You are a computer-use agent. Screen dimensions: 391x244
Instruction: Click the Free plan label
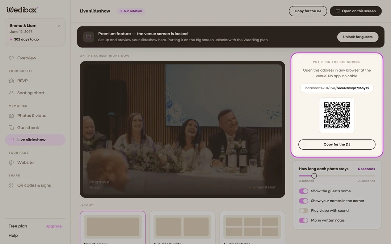18,226
